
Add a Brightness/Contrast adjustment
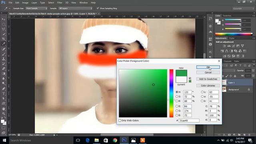click(224, 46)
